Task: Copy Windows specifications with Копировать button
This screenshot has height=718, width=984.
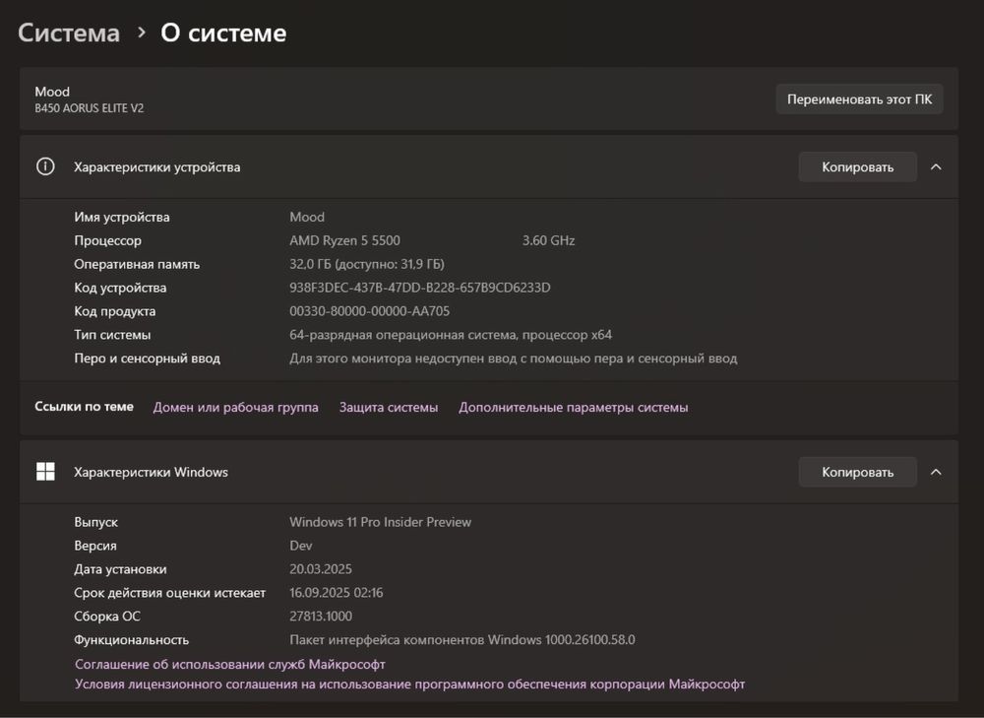Action: (857, 473)
